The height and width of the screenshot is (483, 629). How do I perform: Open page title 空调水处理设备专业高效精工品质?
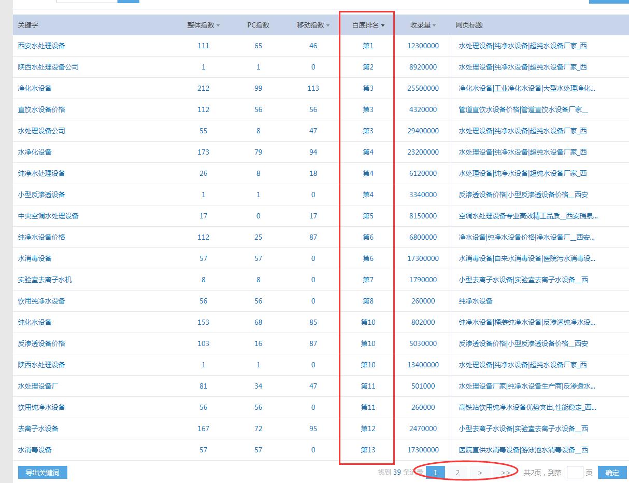[x=528, y=216]
